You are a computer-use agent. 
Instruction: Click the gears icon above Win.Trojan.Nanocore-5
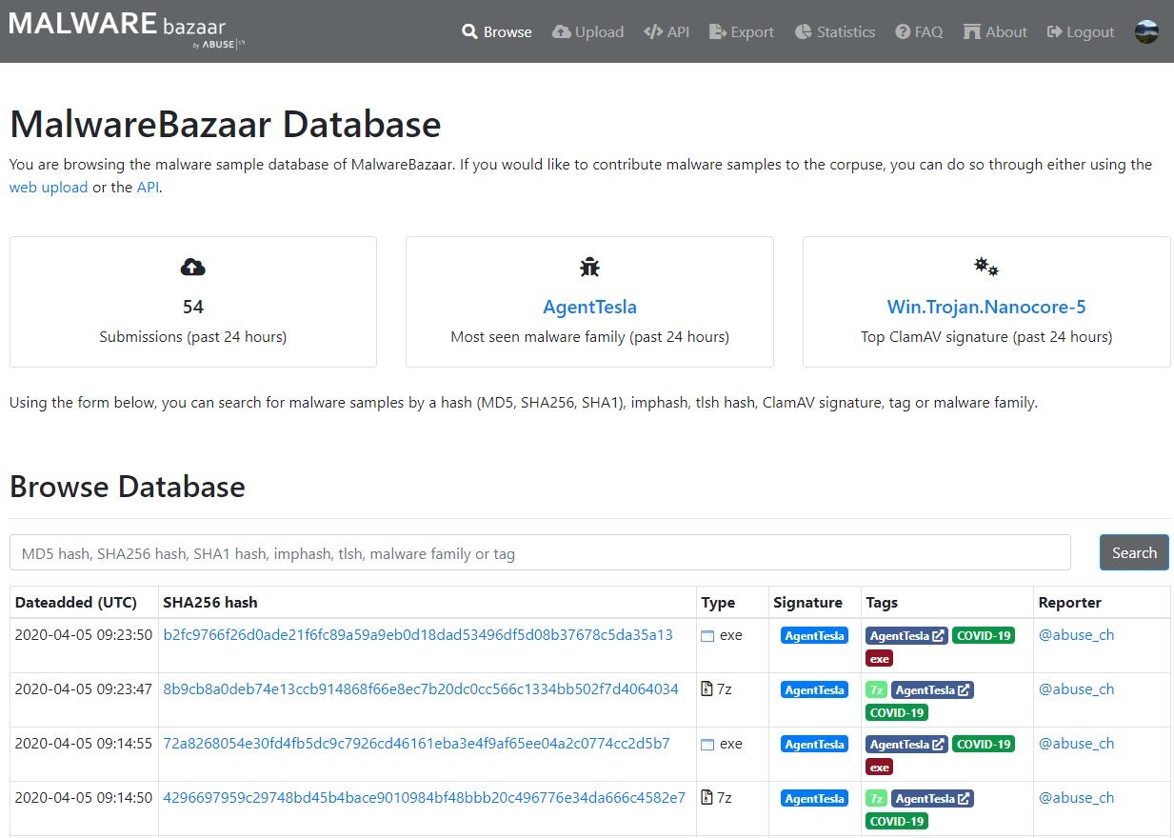[986, 268]
